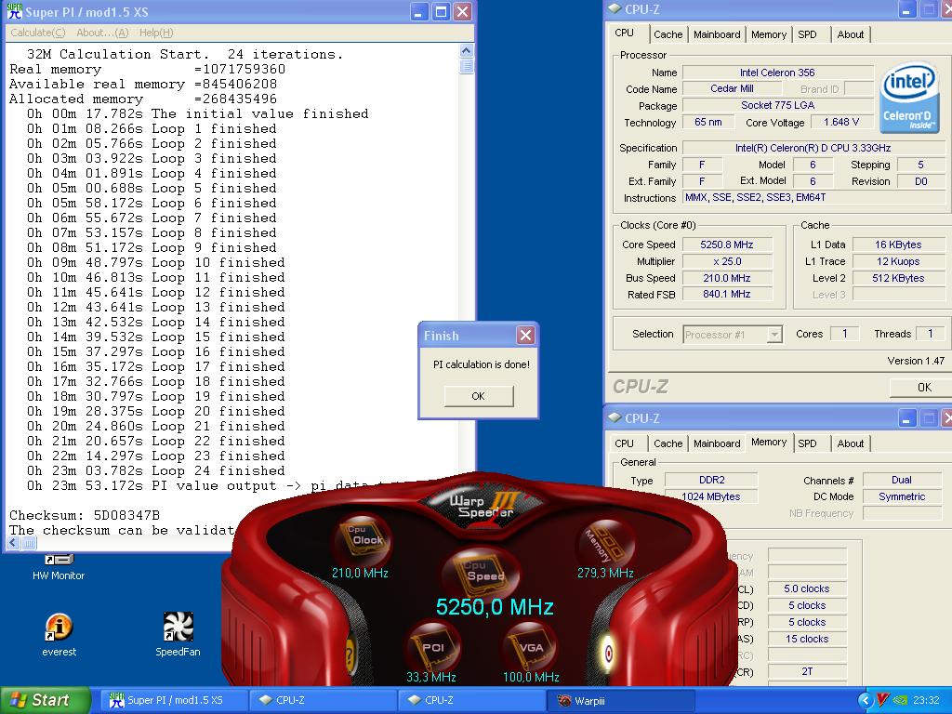
Task: Click the taskbar clock showing 23:32
Action: coord(926,700)
